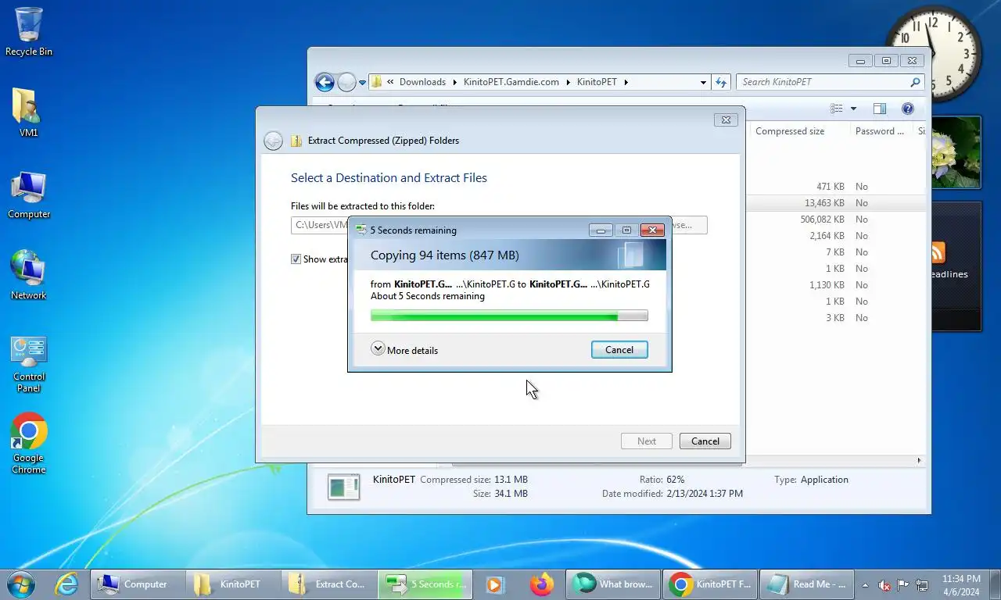This screenshot has width=1001, height=600.
Task: Switch to Computer window in taskbar
Action: click(x=137, y=584)
